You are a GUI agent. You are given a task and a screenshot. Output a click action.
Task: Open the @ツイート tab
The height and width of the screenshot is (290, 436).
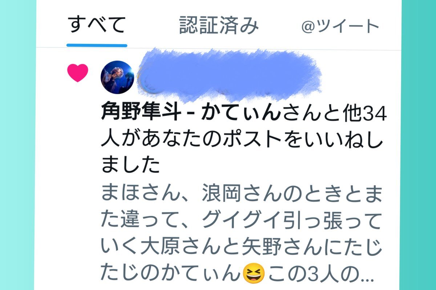[340, 26]
